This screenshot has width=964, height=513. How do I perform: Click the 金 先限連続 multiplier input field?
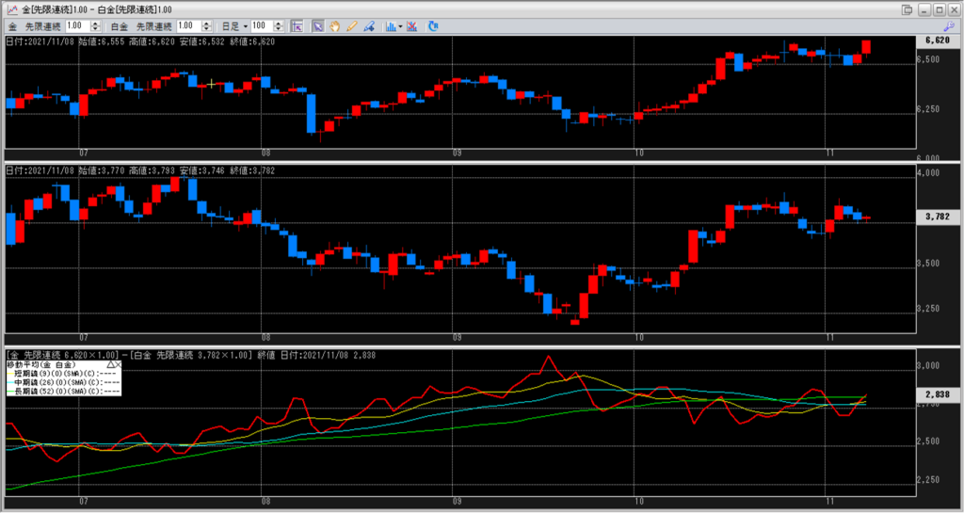click(x=78, y=26)
